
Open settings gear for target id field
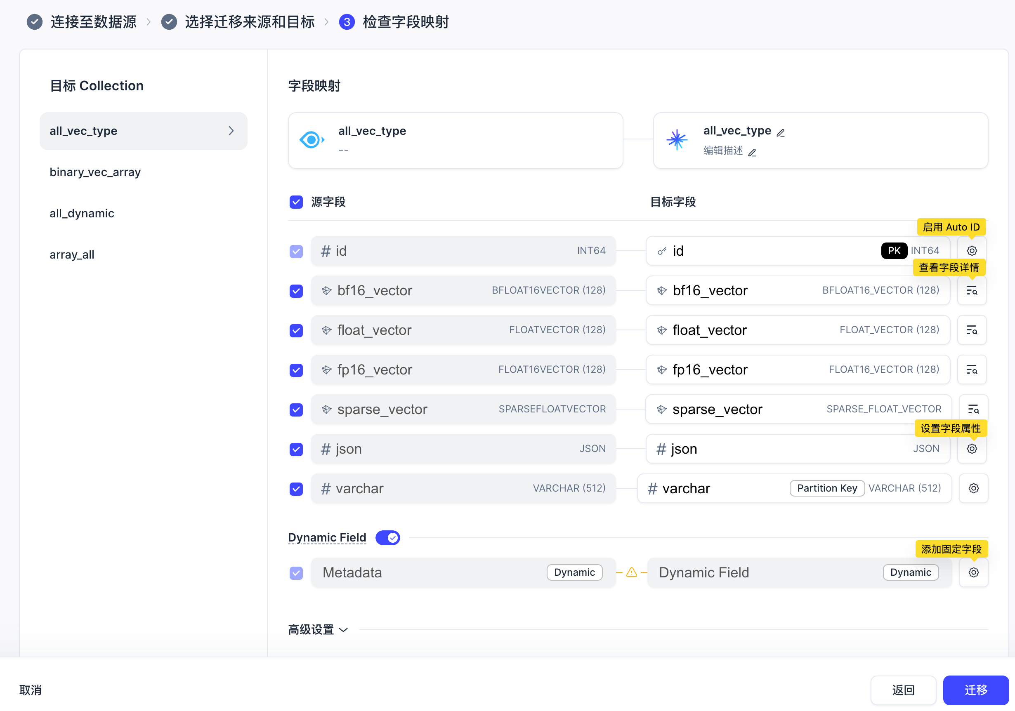972,251
